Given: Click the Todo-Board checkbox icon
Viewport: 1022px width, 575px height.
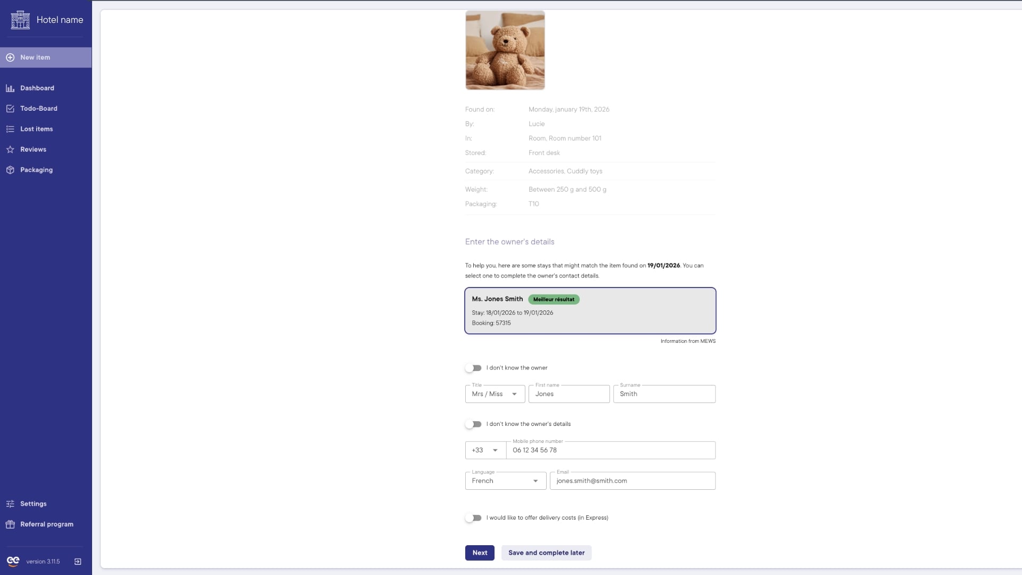Looking at the screenshot, I should pos(10,109).
